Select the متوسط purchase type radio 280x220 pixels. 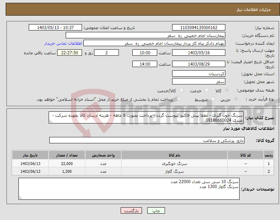pos(213,99)
